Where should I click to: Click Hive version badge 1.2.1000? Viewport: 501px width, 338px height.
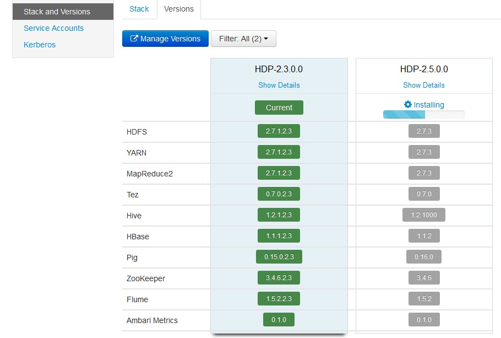[424, 215]
